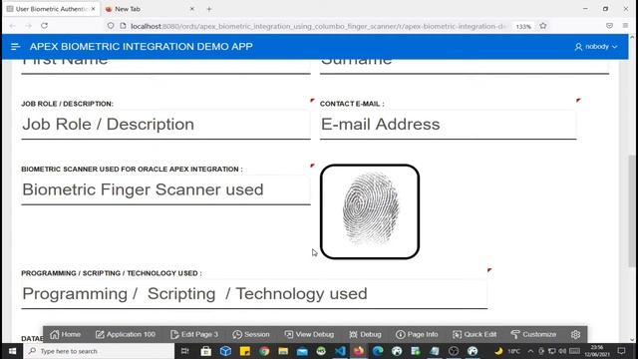Reload the current page
Image resolution: width=638 pixels, height=359 pixels.
[x=44, y=26]
